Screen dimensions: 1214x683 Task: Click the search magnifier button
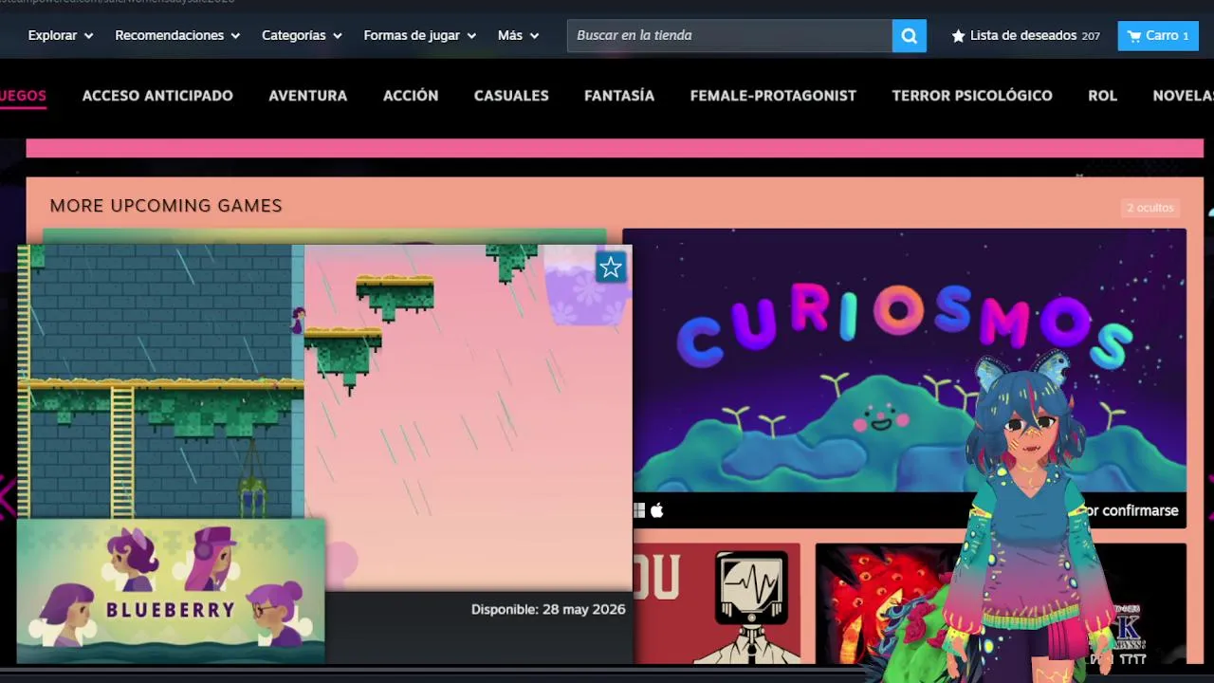click(x=909, y=35)
